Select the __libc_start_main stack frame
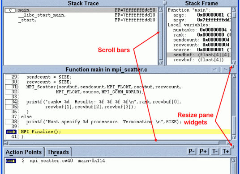The width and height of the screenshot is (240, 174). tap(42, 15)
